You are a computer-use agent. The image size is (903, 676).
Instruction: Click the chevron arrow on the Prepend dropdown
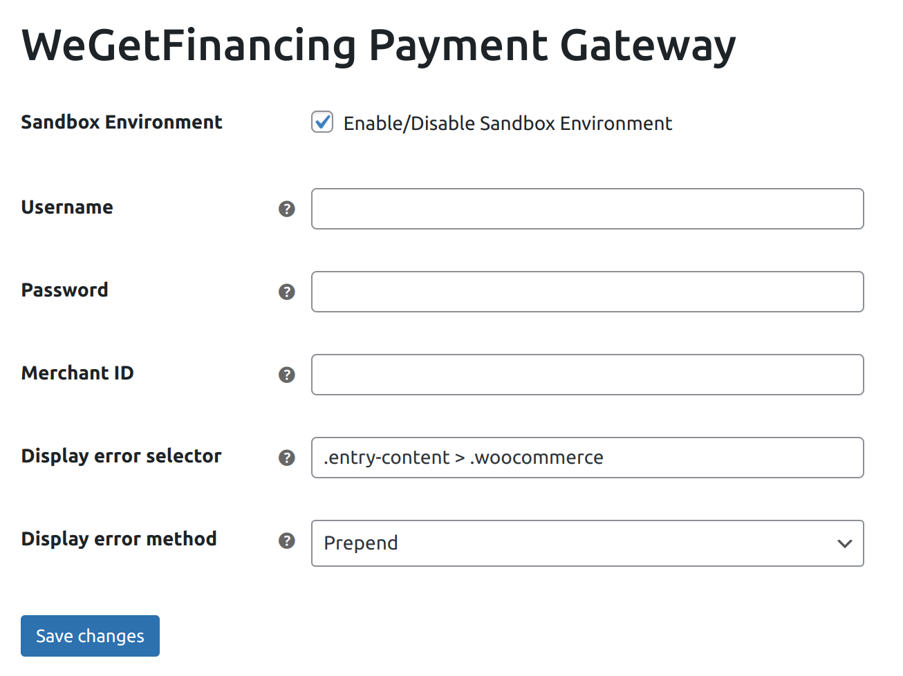[844, 543]
